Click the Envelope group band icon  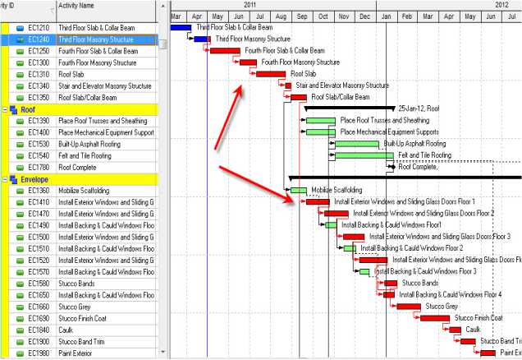(13, 178)
